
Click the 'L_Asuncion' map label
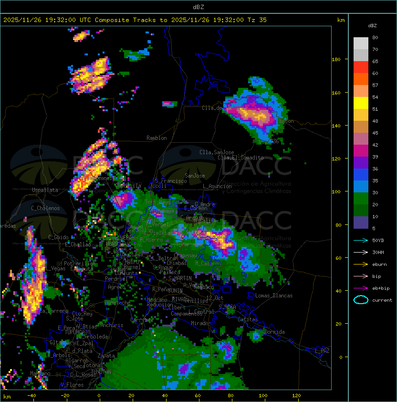pos(217,186)
